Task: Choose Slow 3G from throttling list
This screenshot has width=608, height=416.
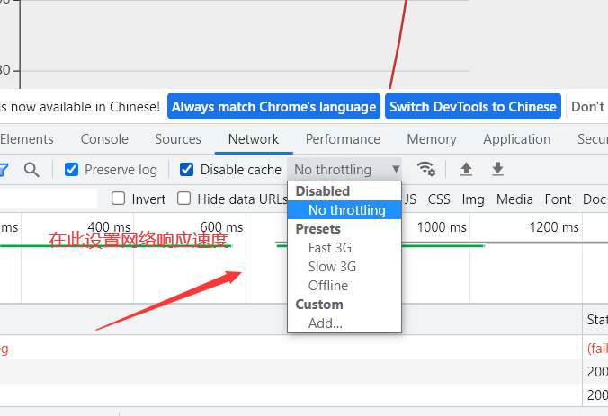Action: [332, 267]
